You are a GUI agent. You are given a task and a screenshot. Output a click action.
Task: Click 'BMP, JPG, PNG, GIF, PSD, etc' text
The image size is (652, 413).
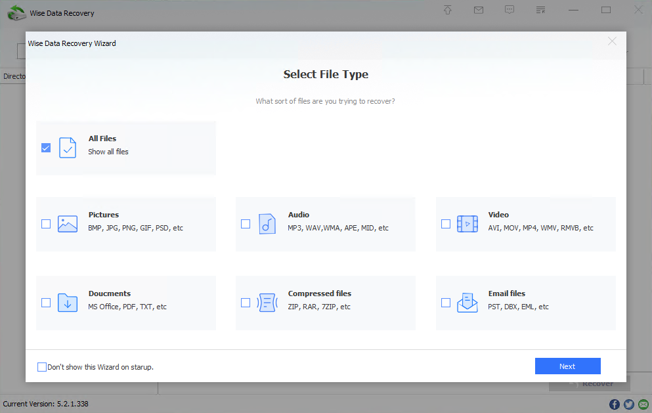pos(135,228)
